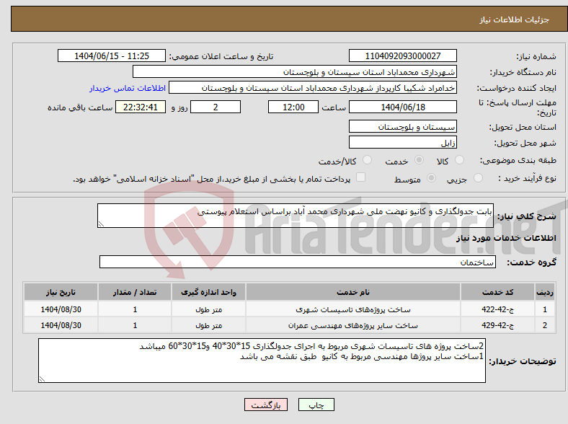
Task: Click the نام خدمت column header
Action: click(353, 292)
